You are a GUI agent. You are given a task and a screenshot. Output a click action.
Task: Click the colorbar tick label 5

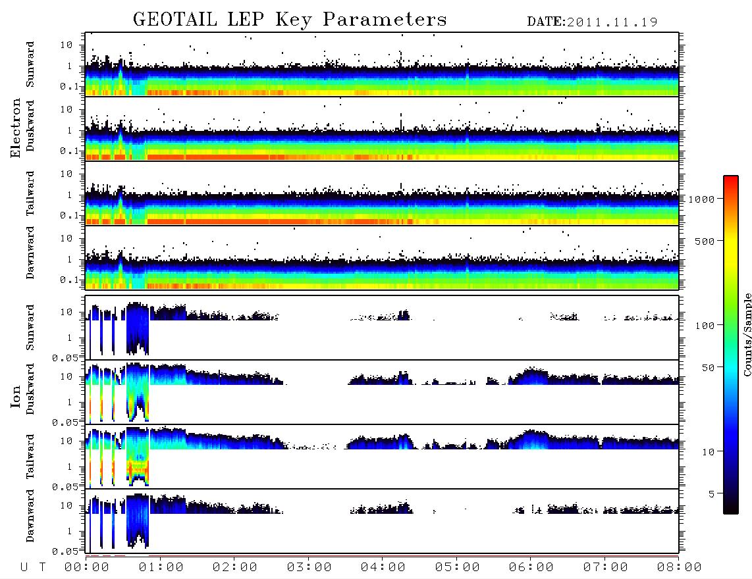pos(712,494)
